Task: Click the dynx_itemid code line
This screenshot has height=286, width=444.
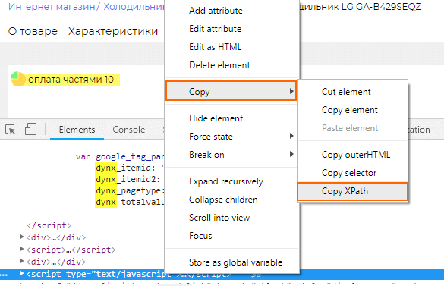Action: pyautogui.click(x=130, y=168)
